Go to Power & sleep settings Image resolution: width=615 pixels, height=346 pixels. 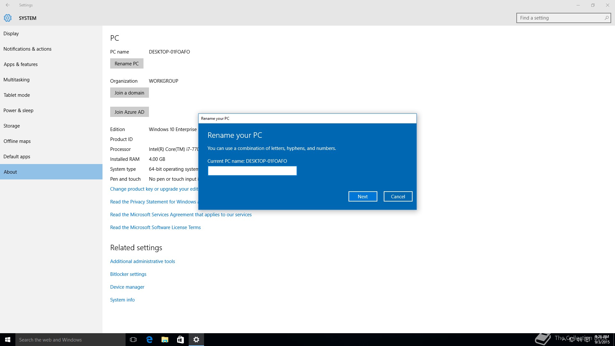19,111
